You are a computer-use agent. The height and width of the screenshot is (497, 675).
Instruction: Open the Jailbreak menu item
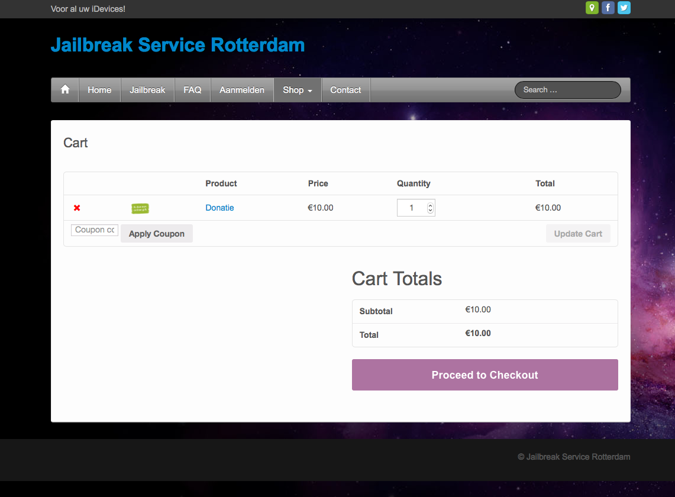tap(147, 90)
